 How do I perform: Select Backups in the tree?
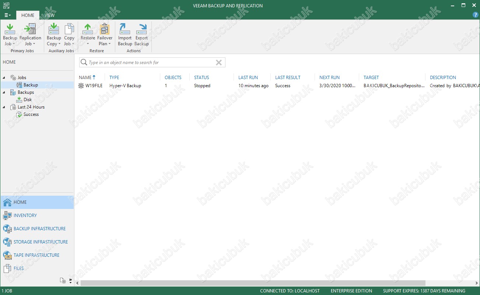tap(25, 92)
